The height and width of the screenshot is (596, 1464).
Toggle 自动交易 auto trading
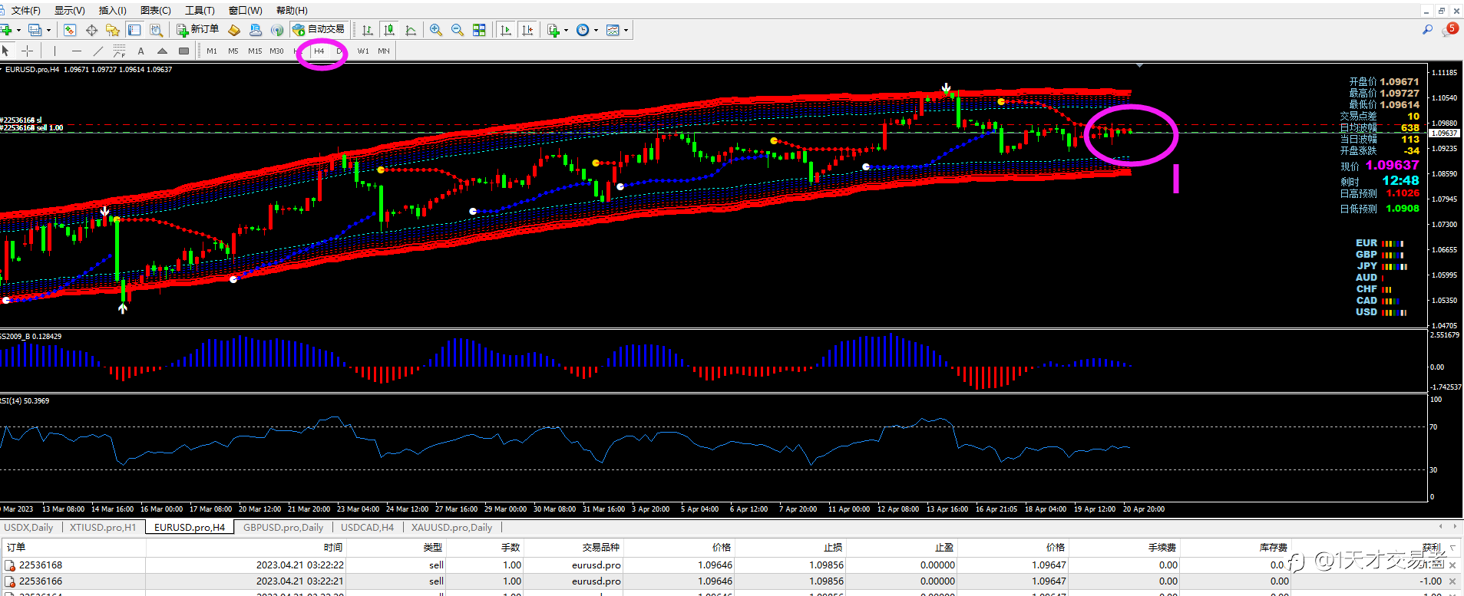[x=319, y=30]
